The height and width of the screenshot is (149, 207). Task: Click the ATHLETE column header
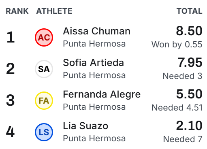[x=54, y=11]
